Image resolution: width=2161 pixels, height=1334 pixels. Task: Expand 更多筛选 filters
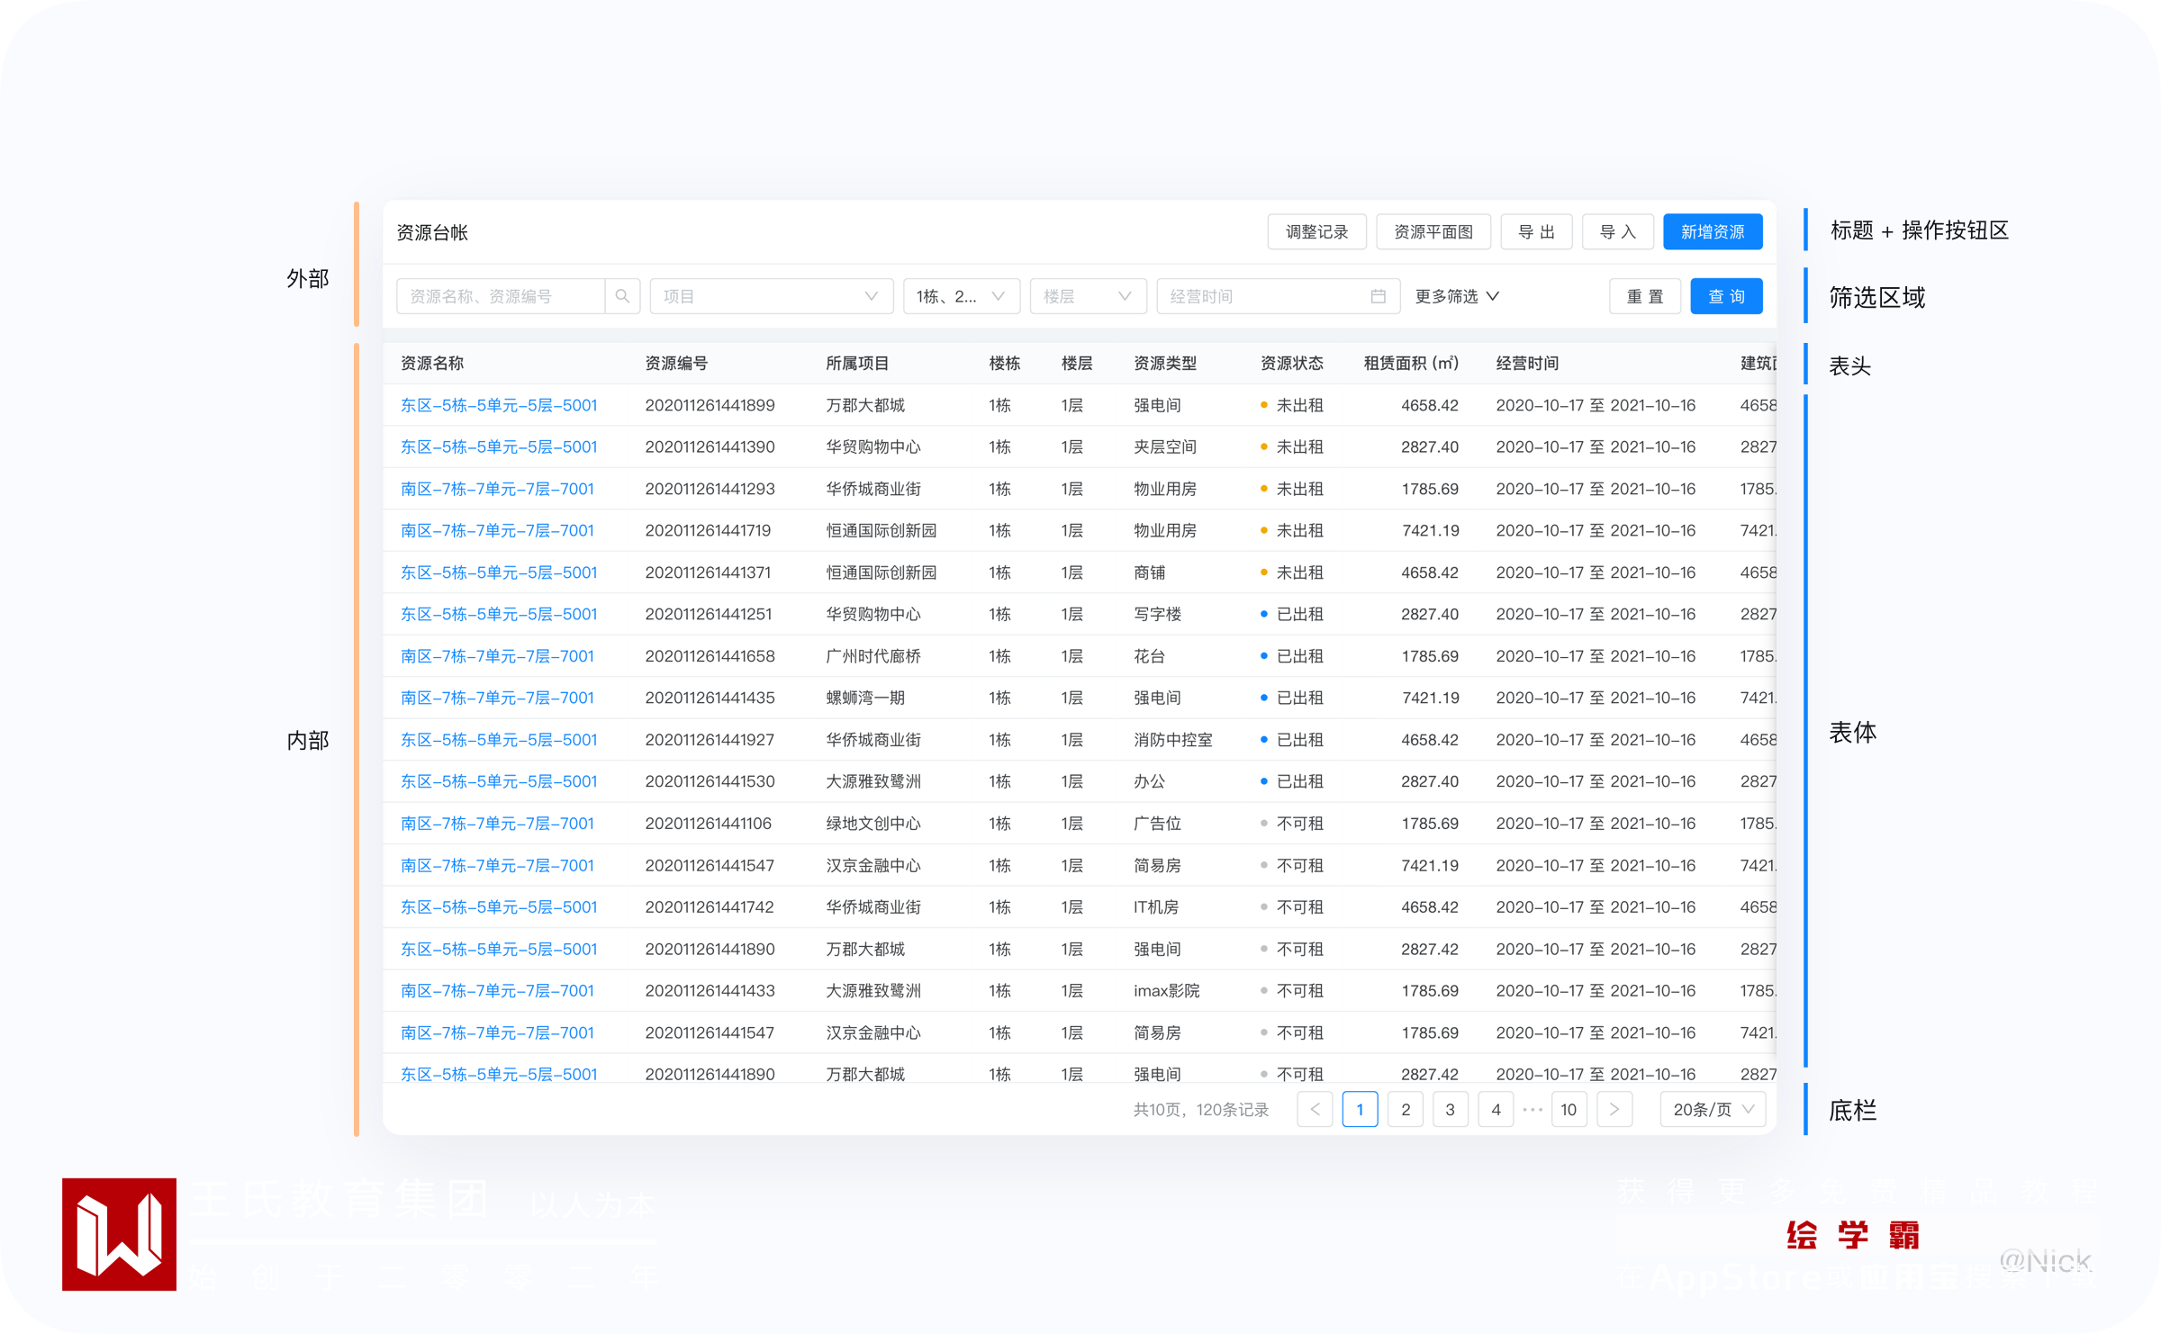(x=1456, y=296)
